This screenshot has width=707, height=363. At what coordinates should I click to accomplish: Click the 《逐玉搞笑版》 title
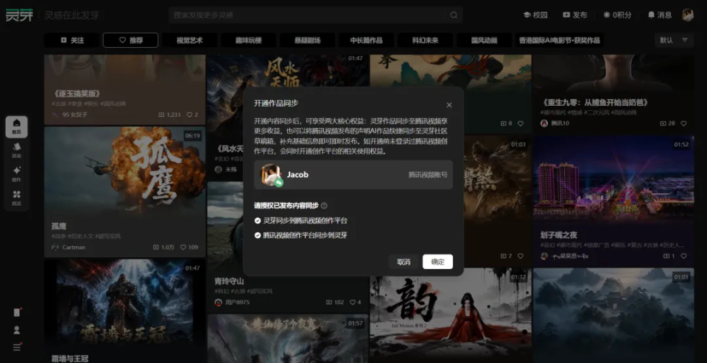click(76, 93)
